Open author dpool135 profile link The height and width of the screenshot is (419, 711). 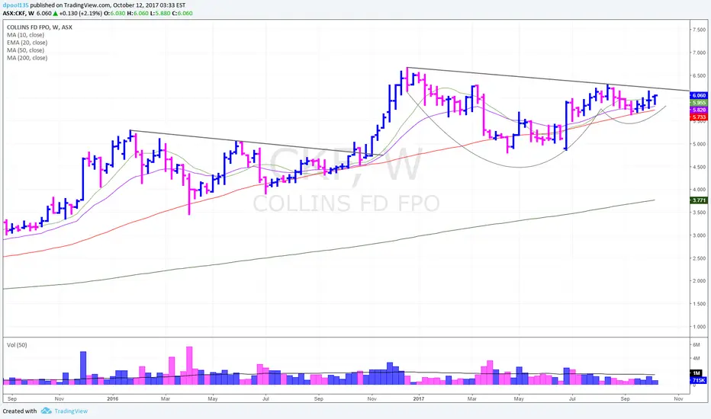coord(15,5)
